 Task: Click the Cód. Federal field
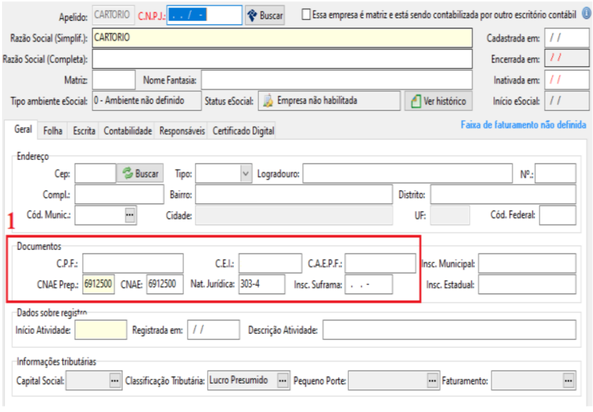558,215
